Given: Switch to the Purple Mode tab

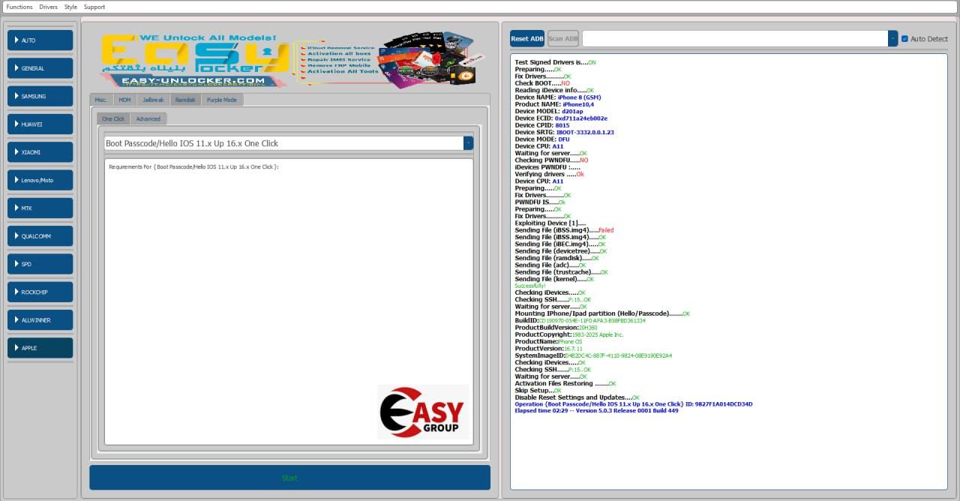Looking at the screenshot, I should tap(222, 100).
